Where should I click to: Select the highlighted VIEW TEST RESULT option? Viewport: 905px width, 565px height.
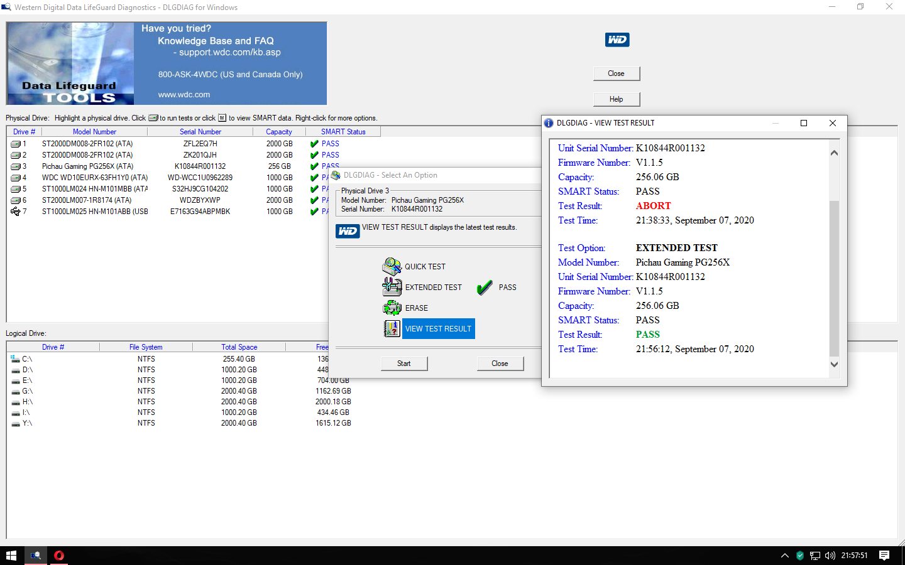click(x=438, y=329)
